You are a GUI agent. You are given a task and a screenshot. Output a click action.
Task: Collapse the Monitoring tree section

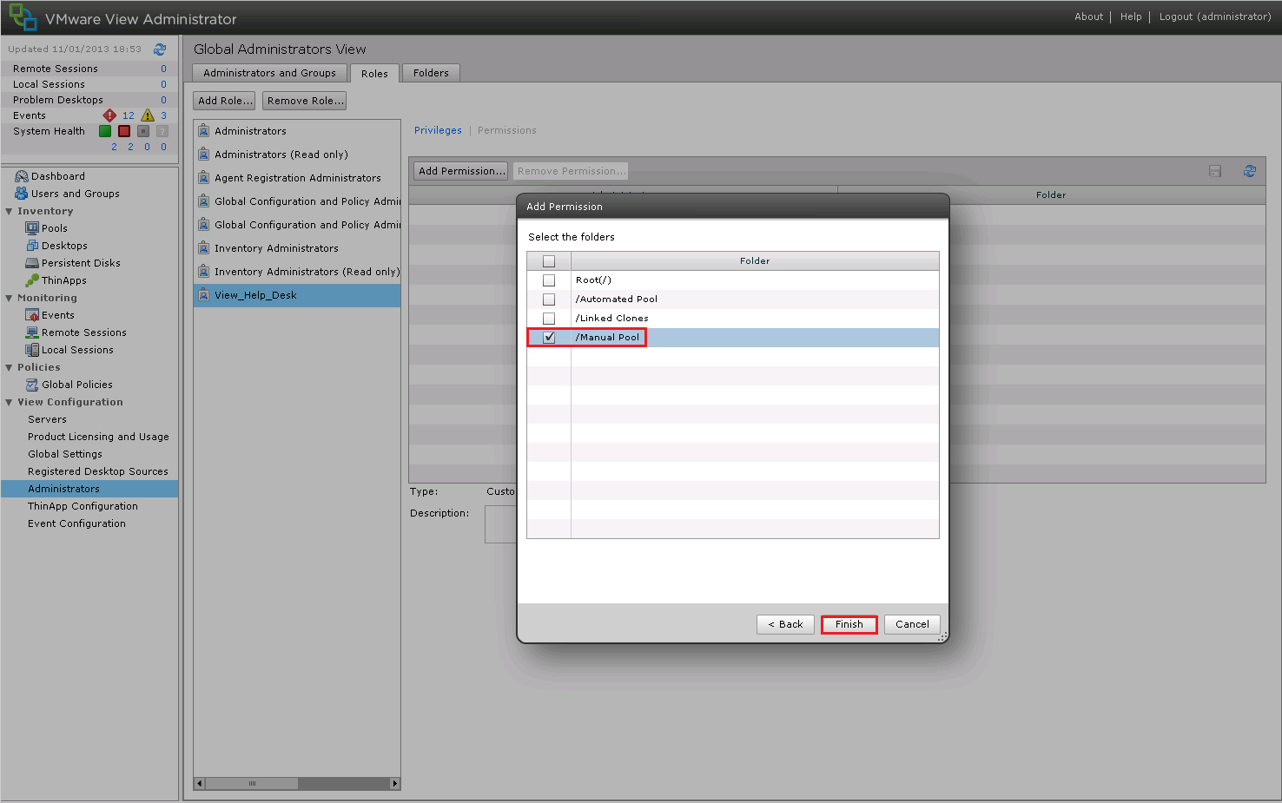click(10, 298)
